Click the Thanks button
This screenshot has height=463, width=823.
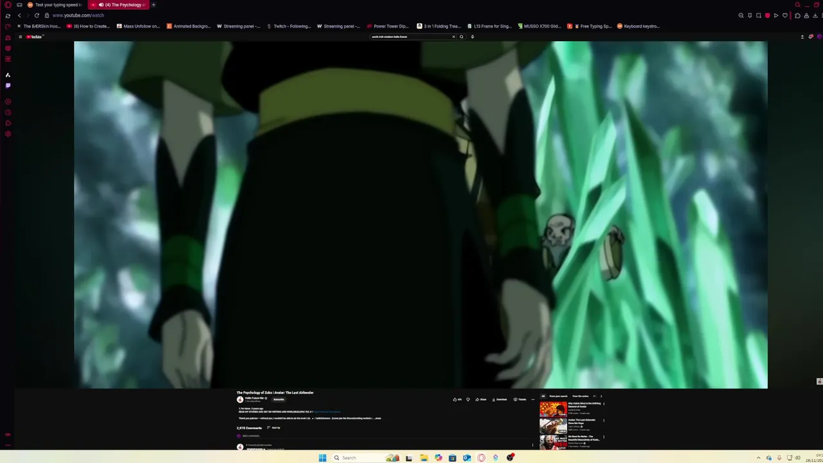point(520,399)
